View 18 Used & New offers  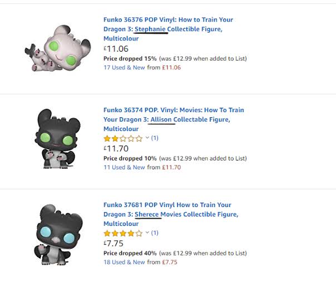pos(124,262)
